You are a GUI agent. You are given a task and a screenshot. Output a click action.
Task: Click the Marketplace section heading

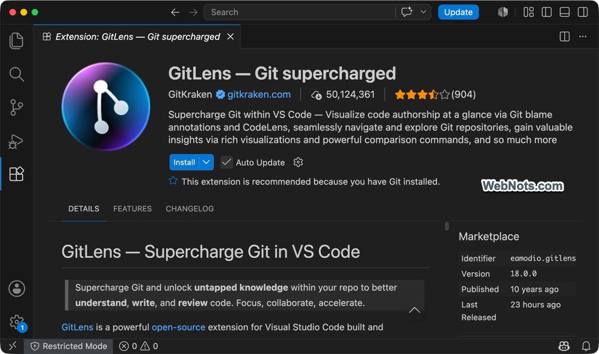pyautogui.click(x=489, y=237)
